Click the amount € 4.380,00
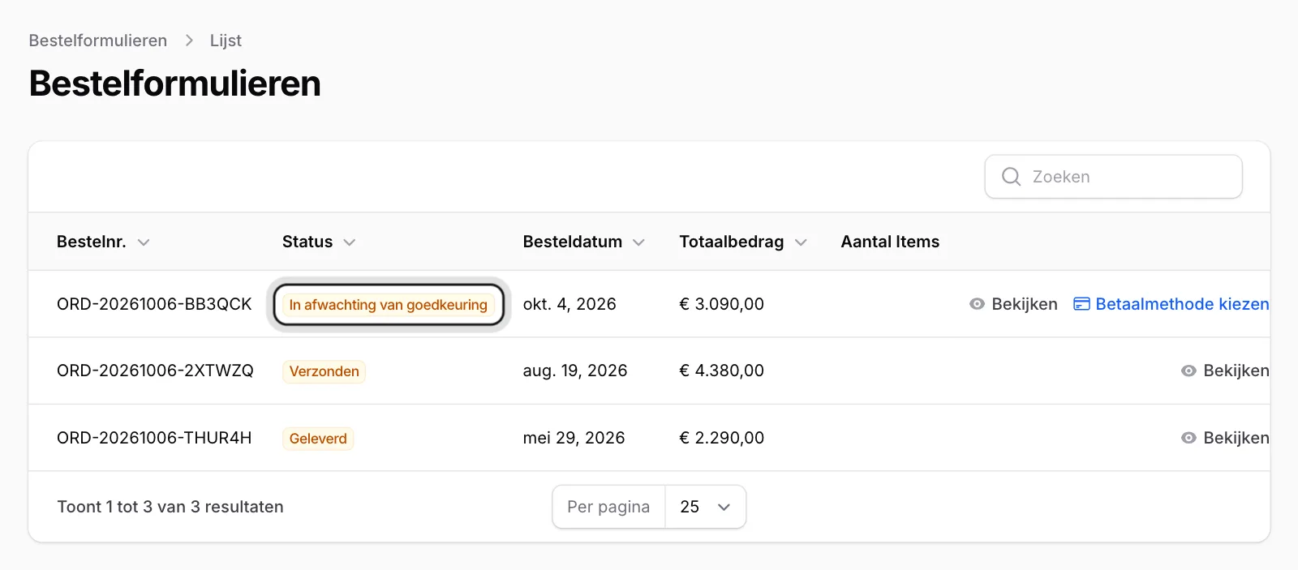Screen dimensions: 1298x570 point(722,371)
